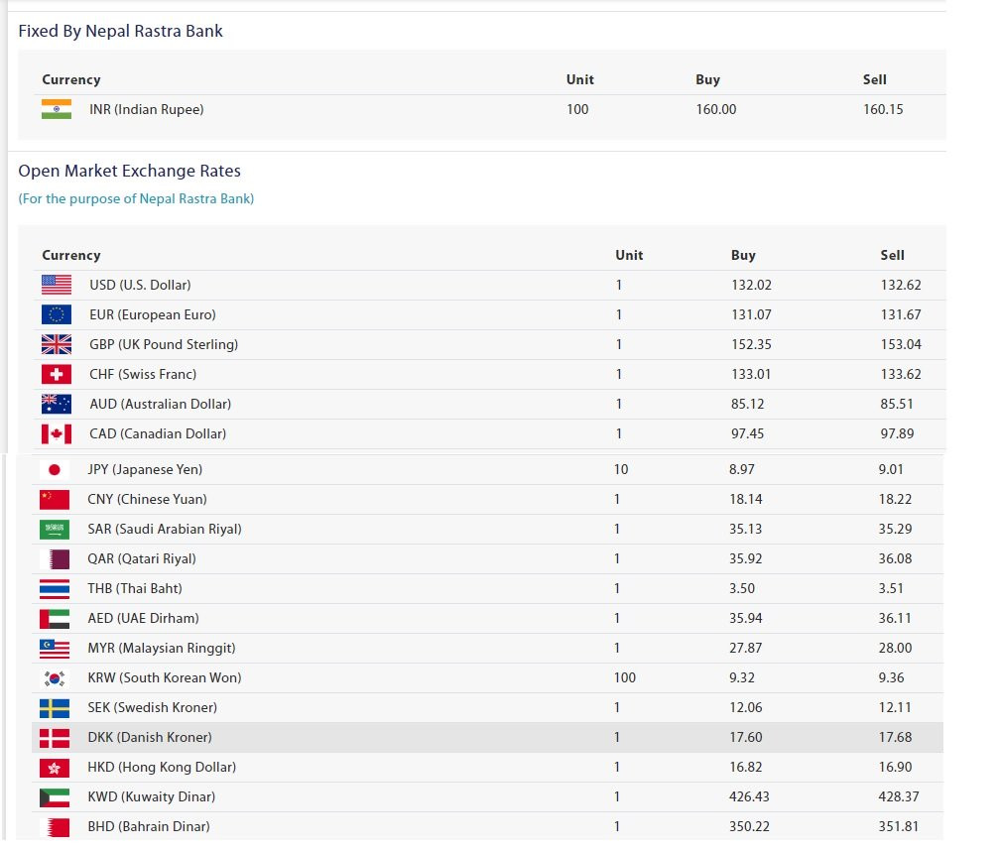1000x851 pixels.
Task: Click the United States flag icon
Action: coord(57,285)
